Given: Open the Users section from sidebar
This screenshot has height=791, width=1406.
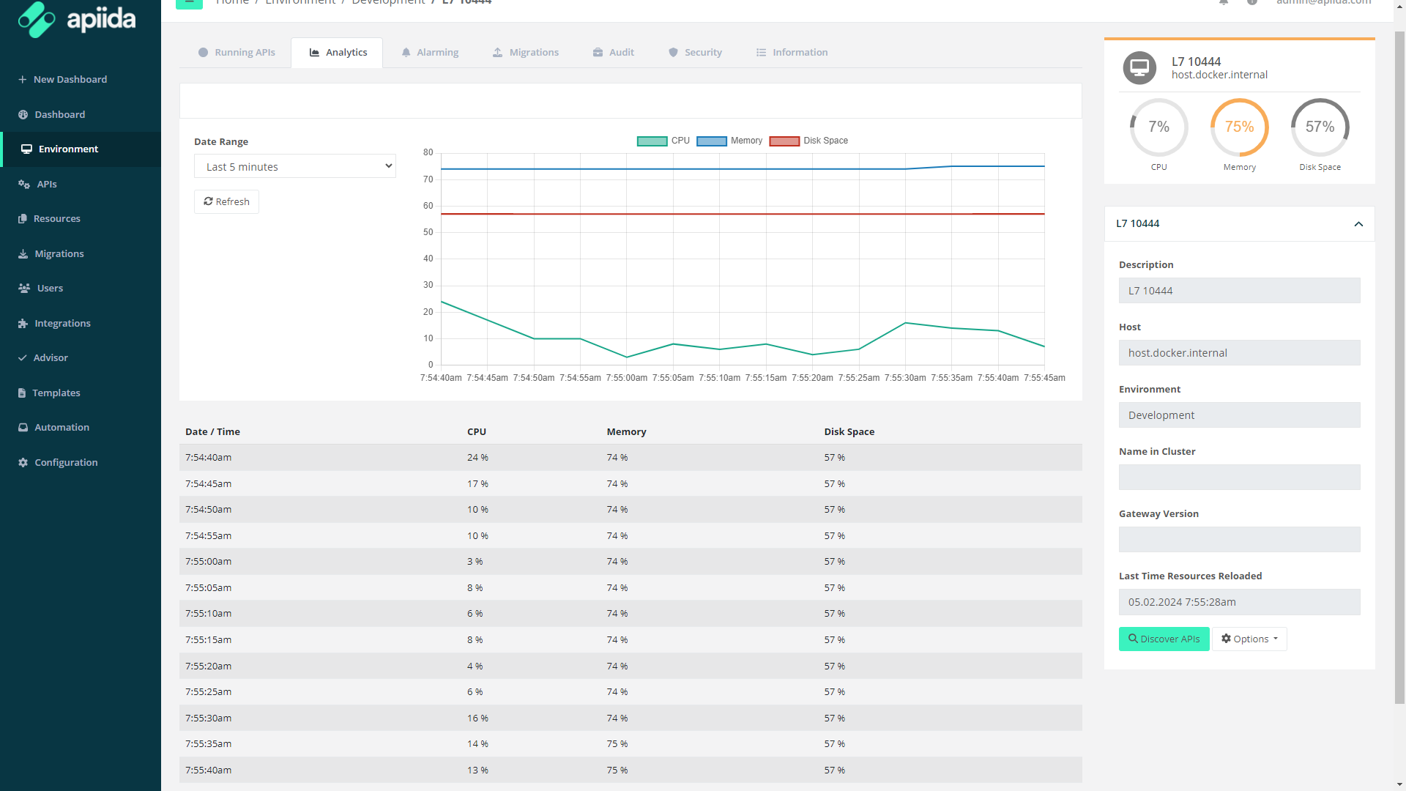Looking at the screenshot, I should (51, 288).
